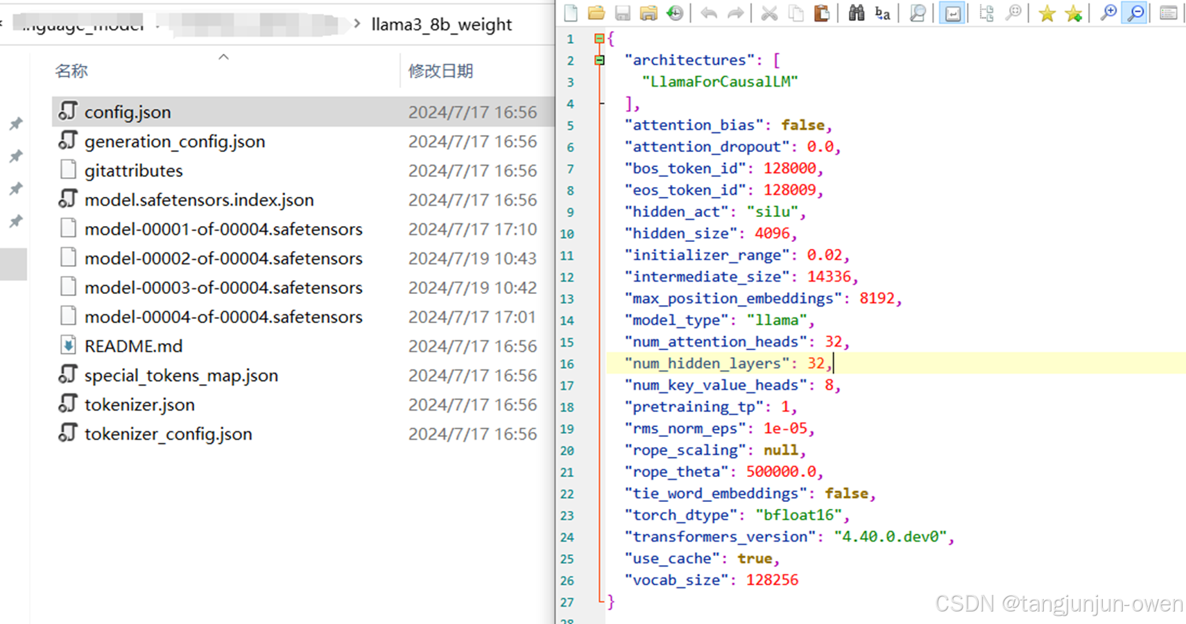Click the Open file folder icon
The image size is (1186, 624).
coord(596,12)
